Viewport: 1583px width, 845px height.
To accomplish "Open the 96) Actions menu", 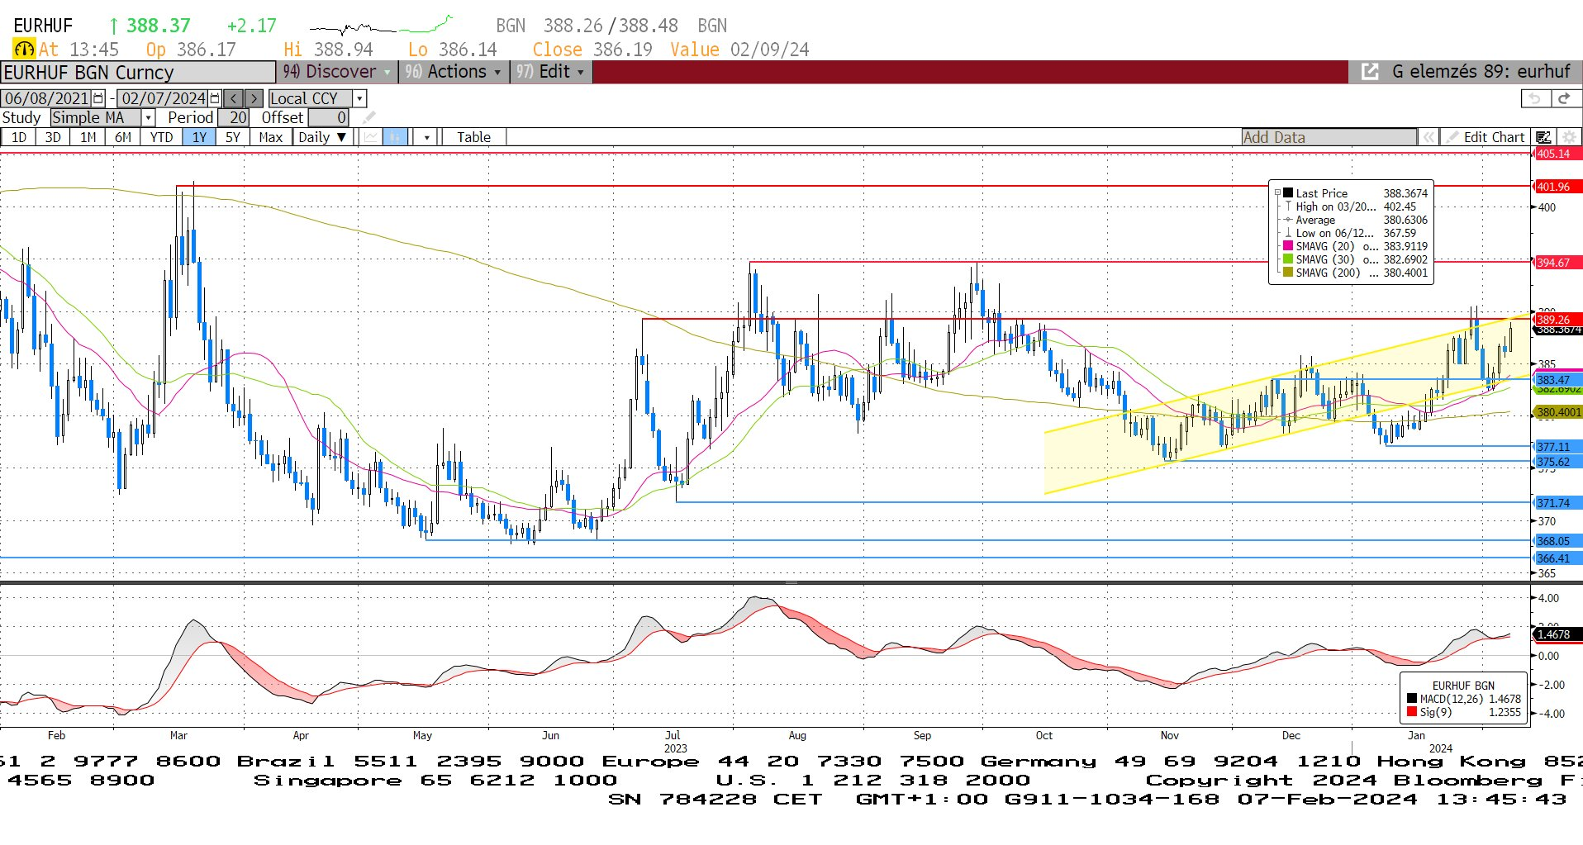I will pos(453,72).
